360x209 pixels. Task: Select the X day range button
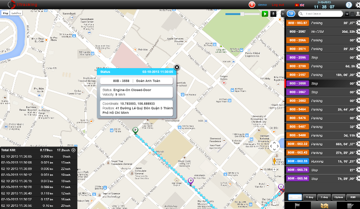click(x=324, y=197)
